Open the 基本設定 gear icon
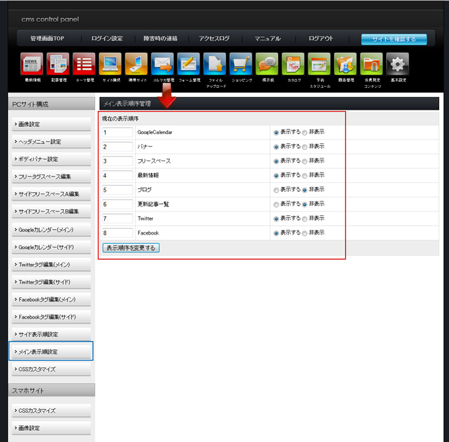This screenshot has height=442, width=449. click(x=397, y=65)
